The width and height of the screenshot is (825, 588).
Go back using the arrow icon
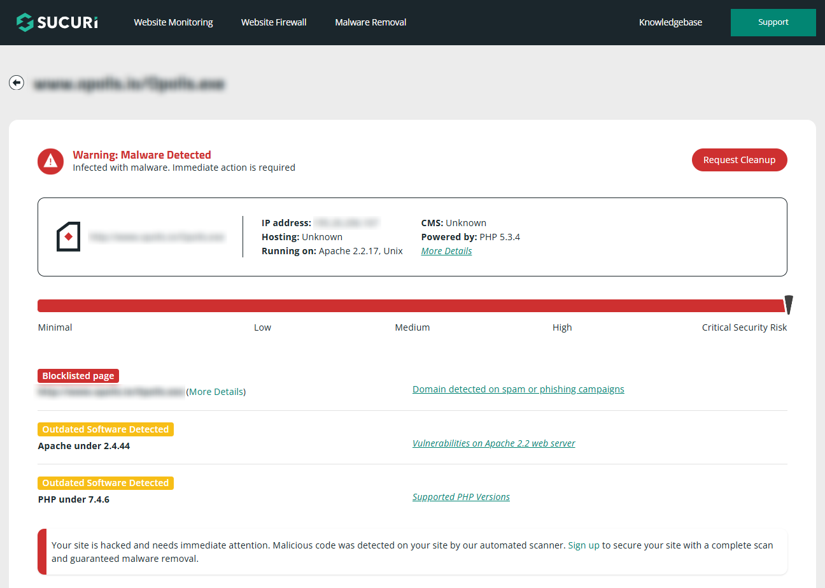(x=17, y=82)
